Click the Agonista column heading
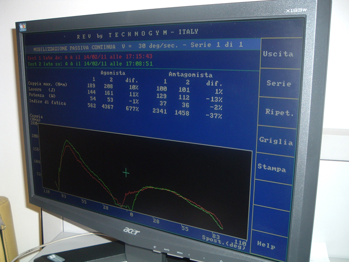The image size is (349, 262). pyautogui.click(x=113, y=73)
